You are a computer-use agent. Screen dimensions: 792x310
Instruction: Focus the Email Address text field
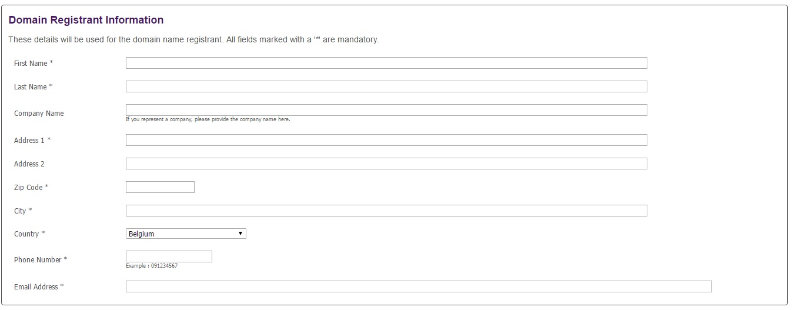418,286
